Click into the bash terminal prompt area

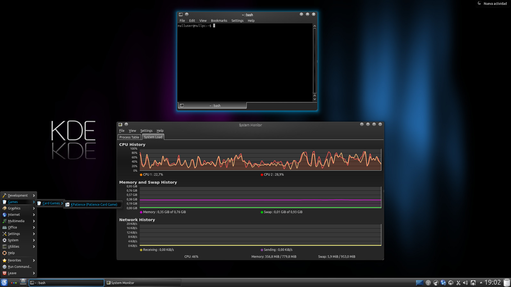(x=245, y=63)
